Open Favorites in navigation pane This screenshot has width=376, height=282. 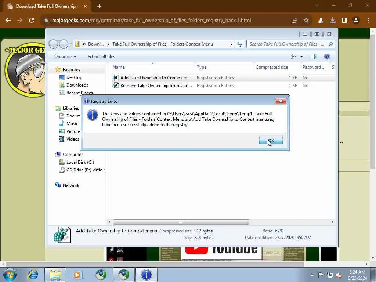pyautogui.click(x=71, y=70)
